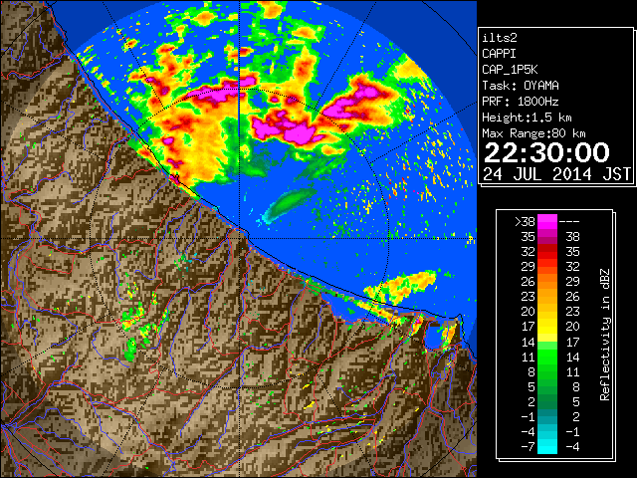Click the '---' legend upper bound label
The width and height of the screenshot is (637, 478).
(569, 222)
